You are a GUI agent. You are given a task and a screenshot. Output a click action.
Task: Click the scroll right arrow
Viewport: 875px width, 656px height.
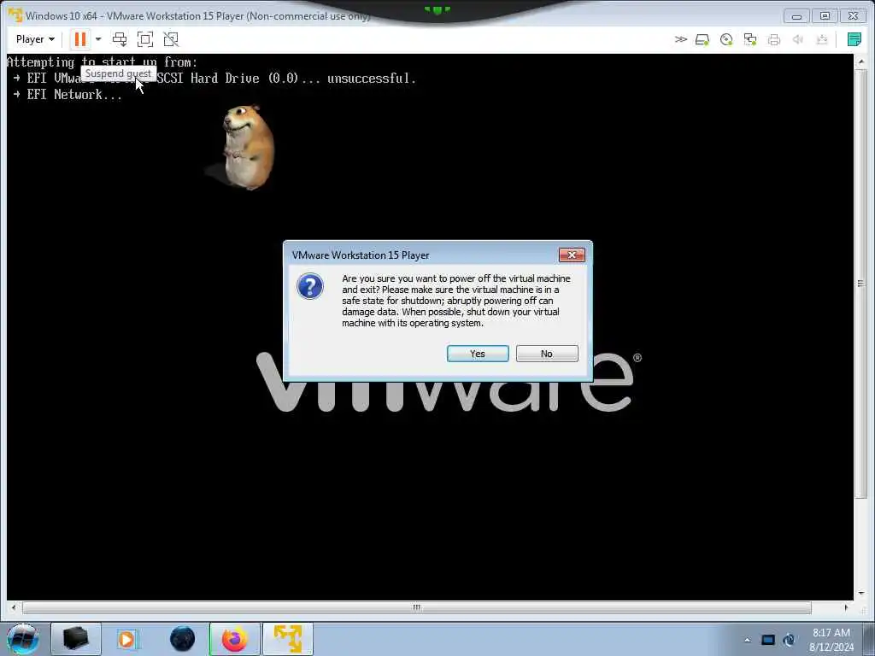(x=846, y=607)
